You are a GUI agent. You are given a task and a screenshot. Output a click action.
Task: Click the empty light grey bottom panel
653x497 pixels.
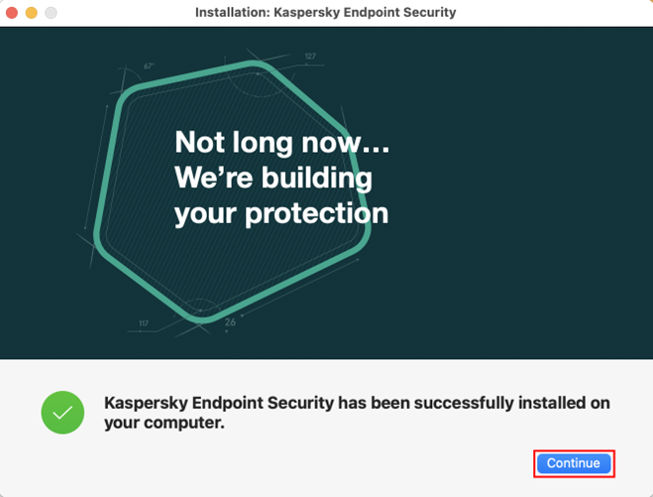point(297,466)
